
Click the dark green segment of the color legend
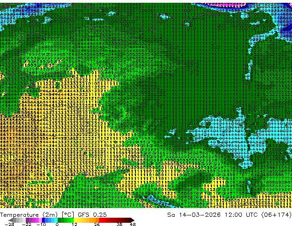59,220
